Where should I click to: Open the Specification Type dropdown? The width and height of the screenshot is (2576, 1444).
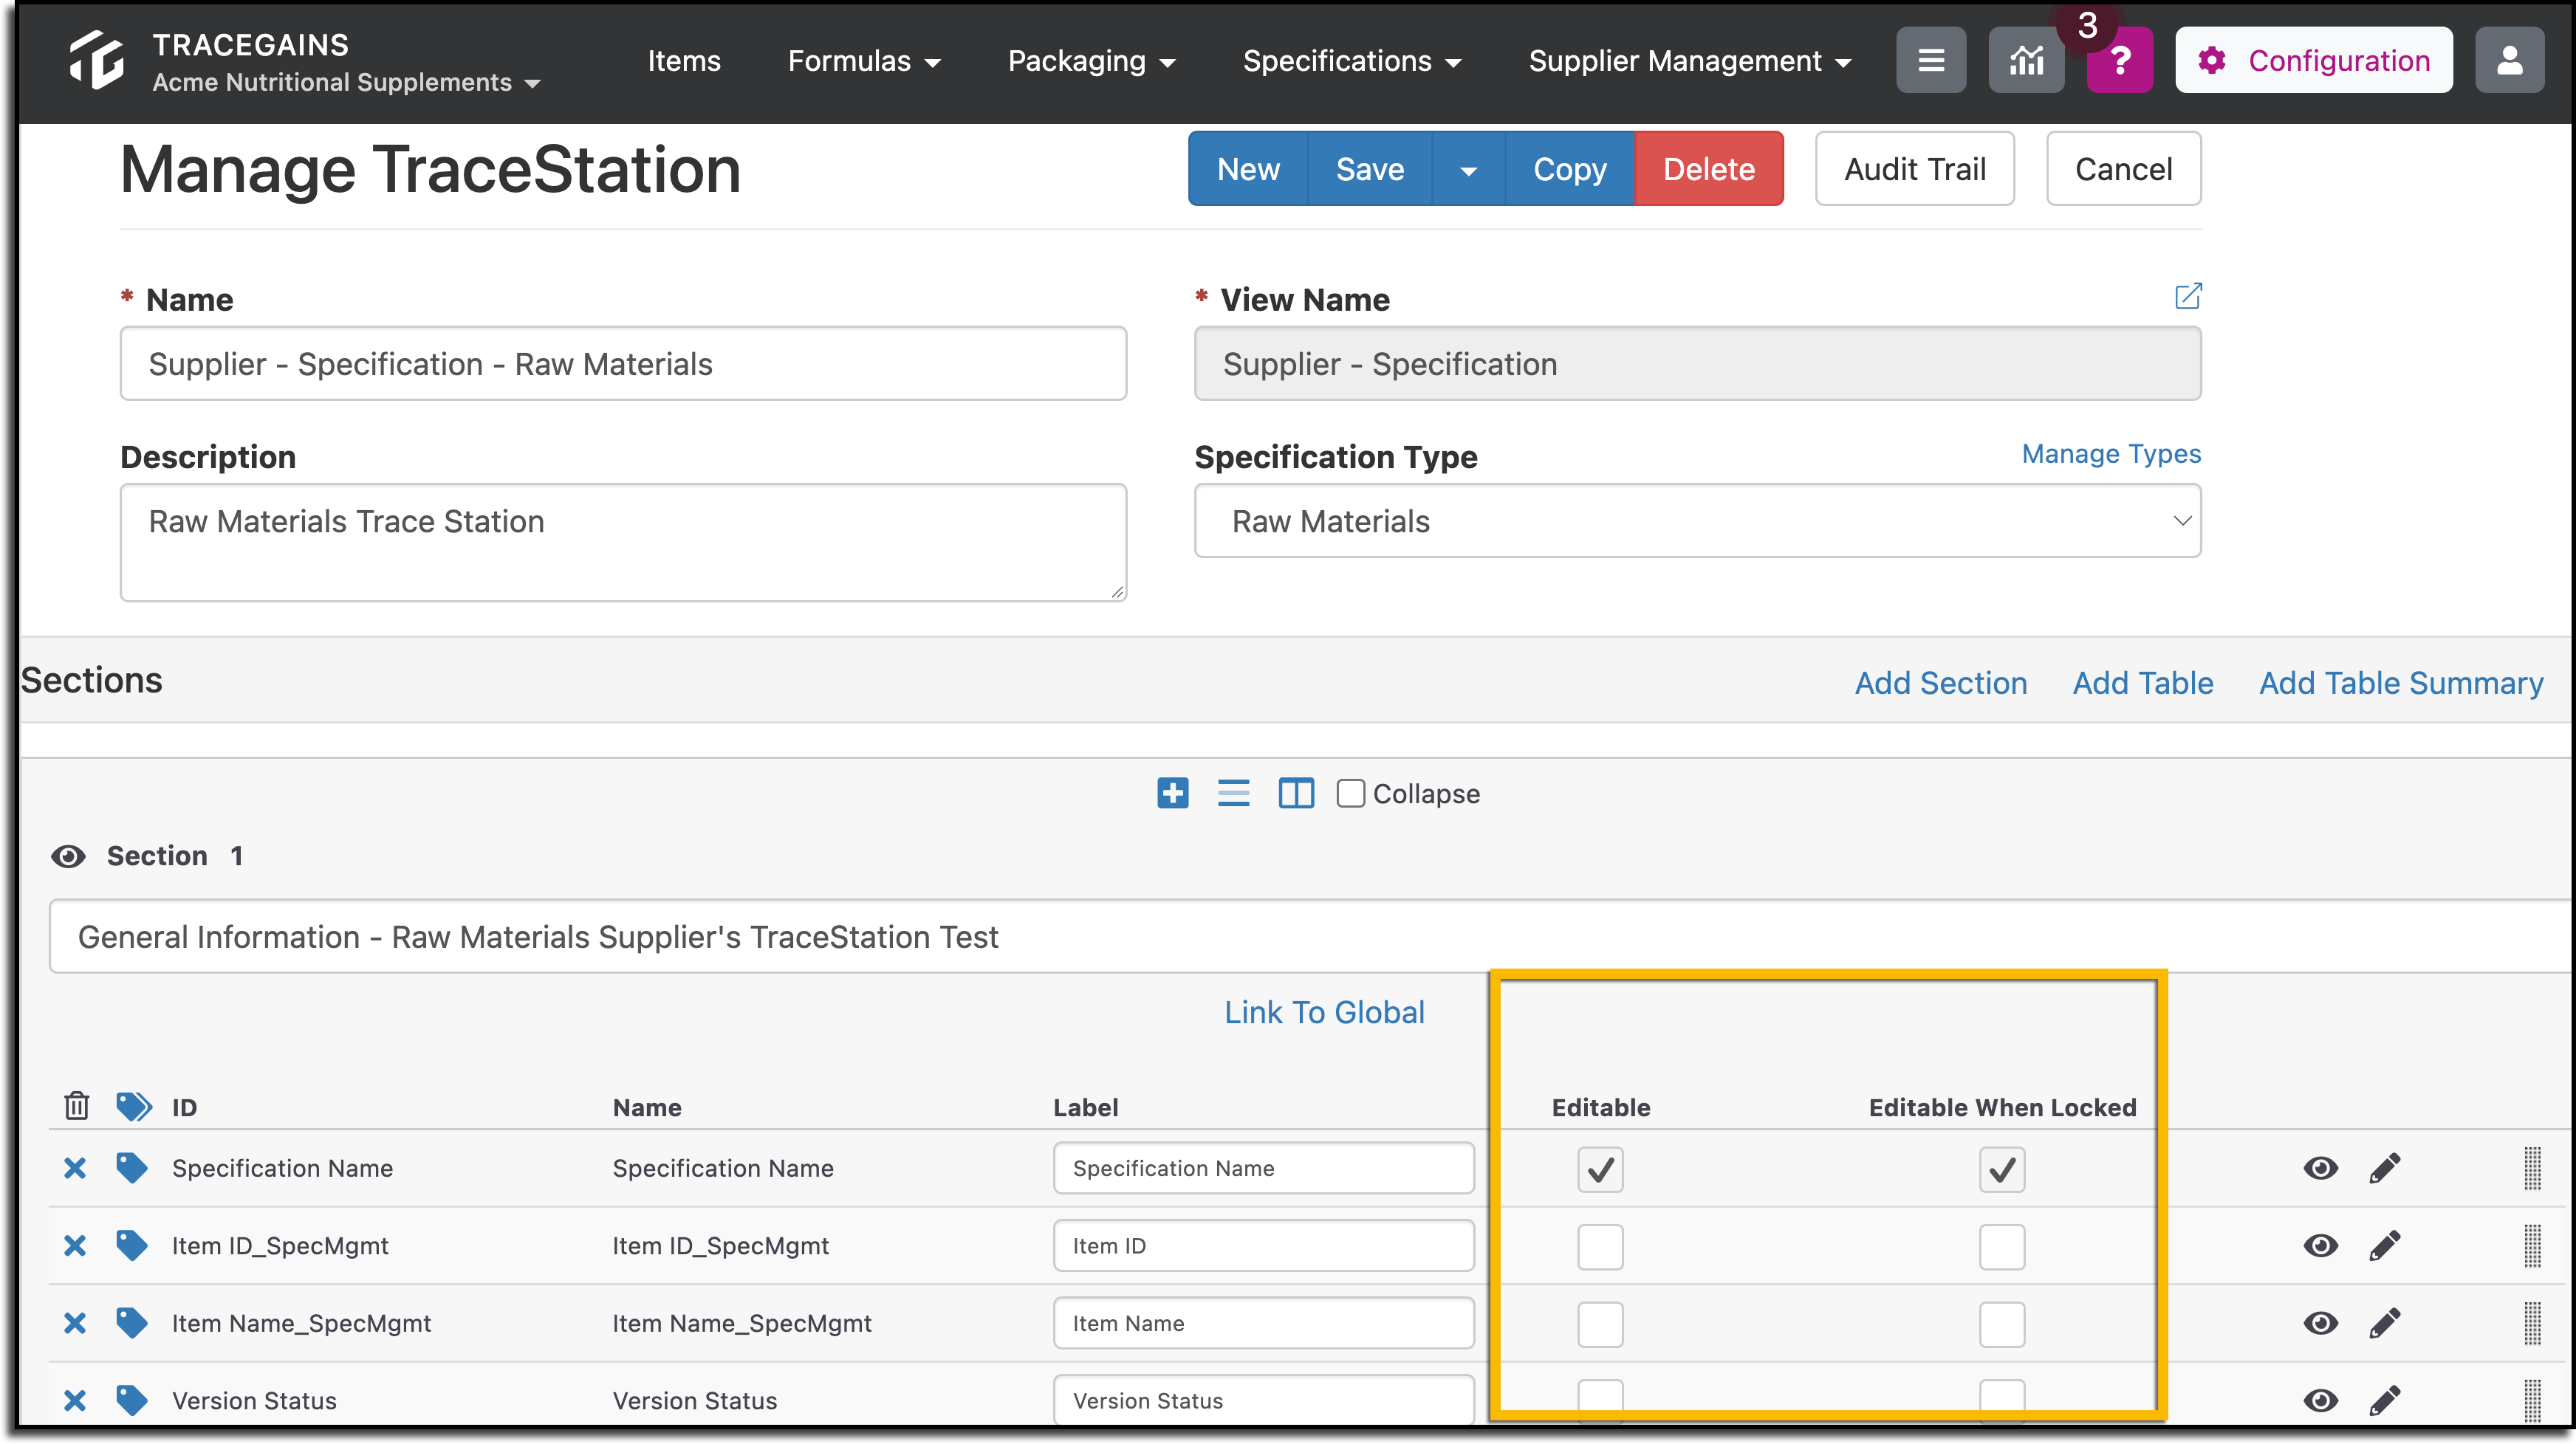point(1697,520)
